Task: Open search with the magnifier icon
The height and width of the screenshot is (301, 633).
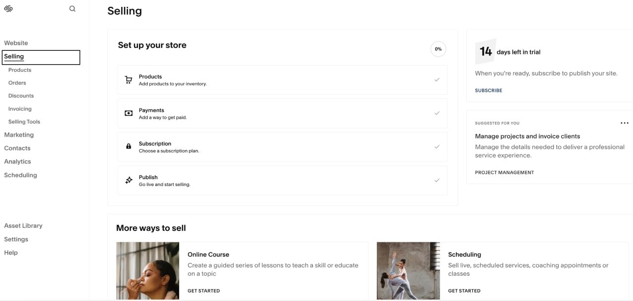Action: (72, 9)
